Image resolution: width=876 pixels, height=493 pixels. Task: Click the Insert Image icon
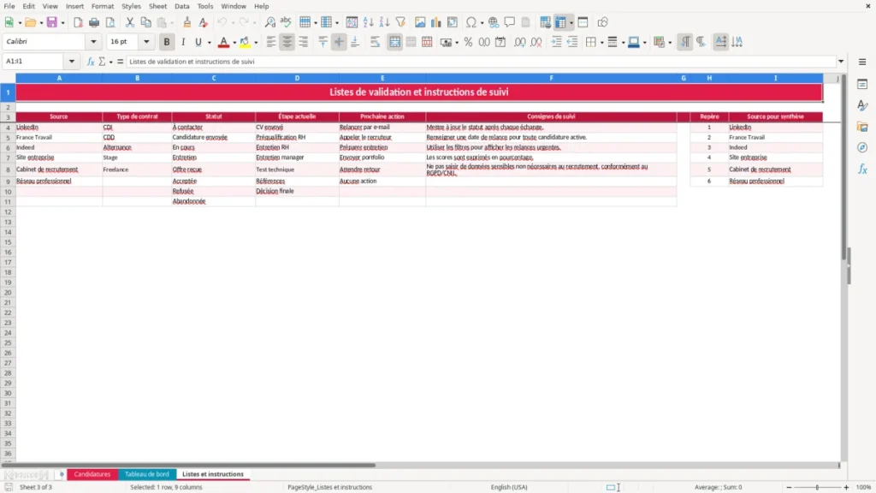point(420,22)
